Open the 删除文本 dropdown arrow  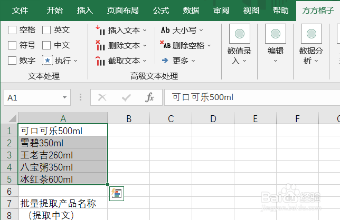click(145, 46)
